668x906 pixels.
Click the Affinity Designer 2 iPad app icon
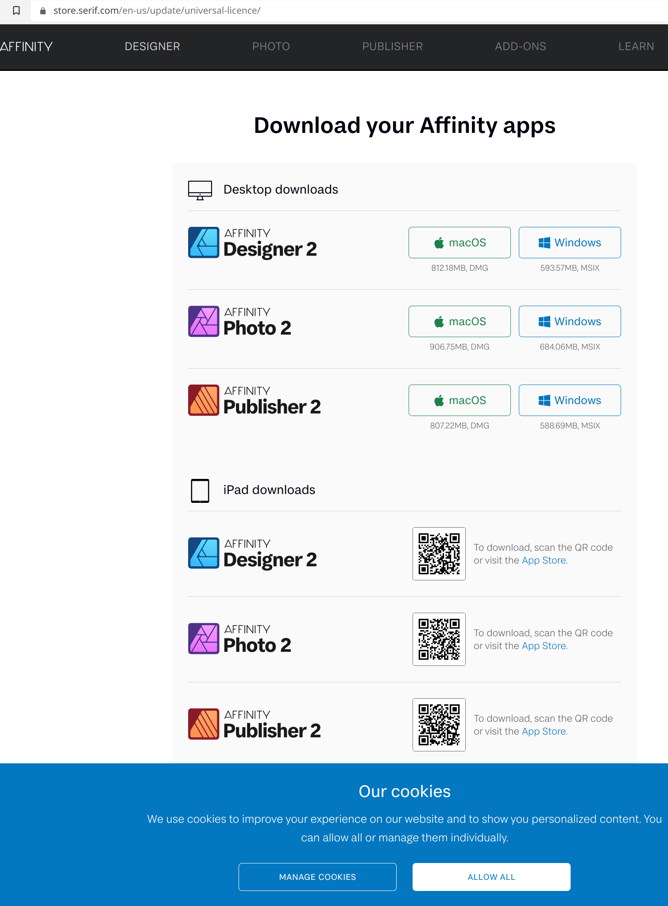point(204,553)
